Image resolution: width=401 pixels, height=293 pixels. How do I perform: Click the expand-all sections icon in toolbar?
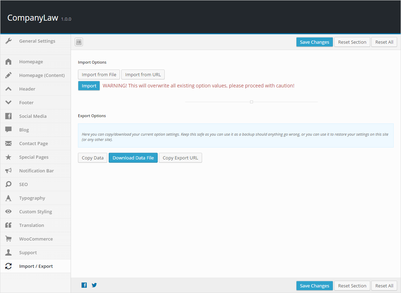pyautogui.click(x=79, y=42)
